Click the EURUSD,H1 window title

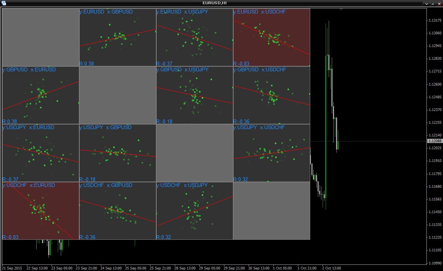pos(214,3)
